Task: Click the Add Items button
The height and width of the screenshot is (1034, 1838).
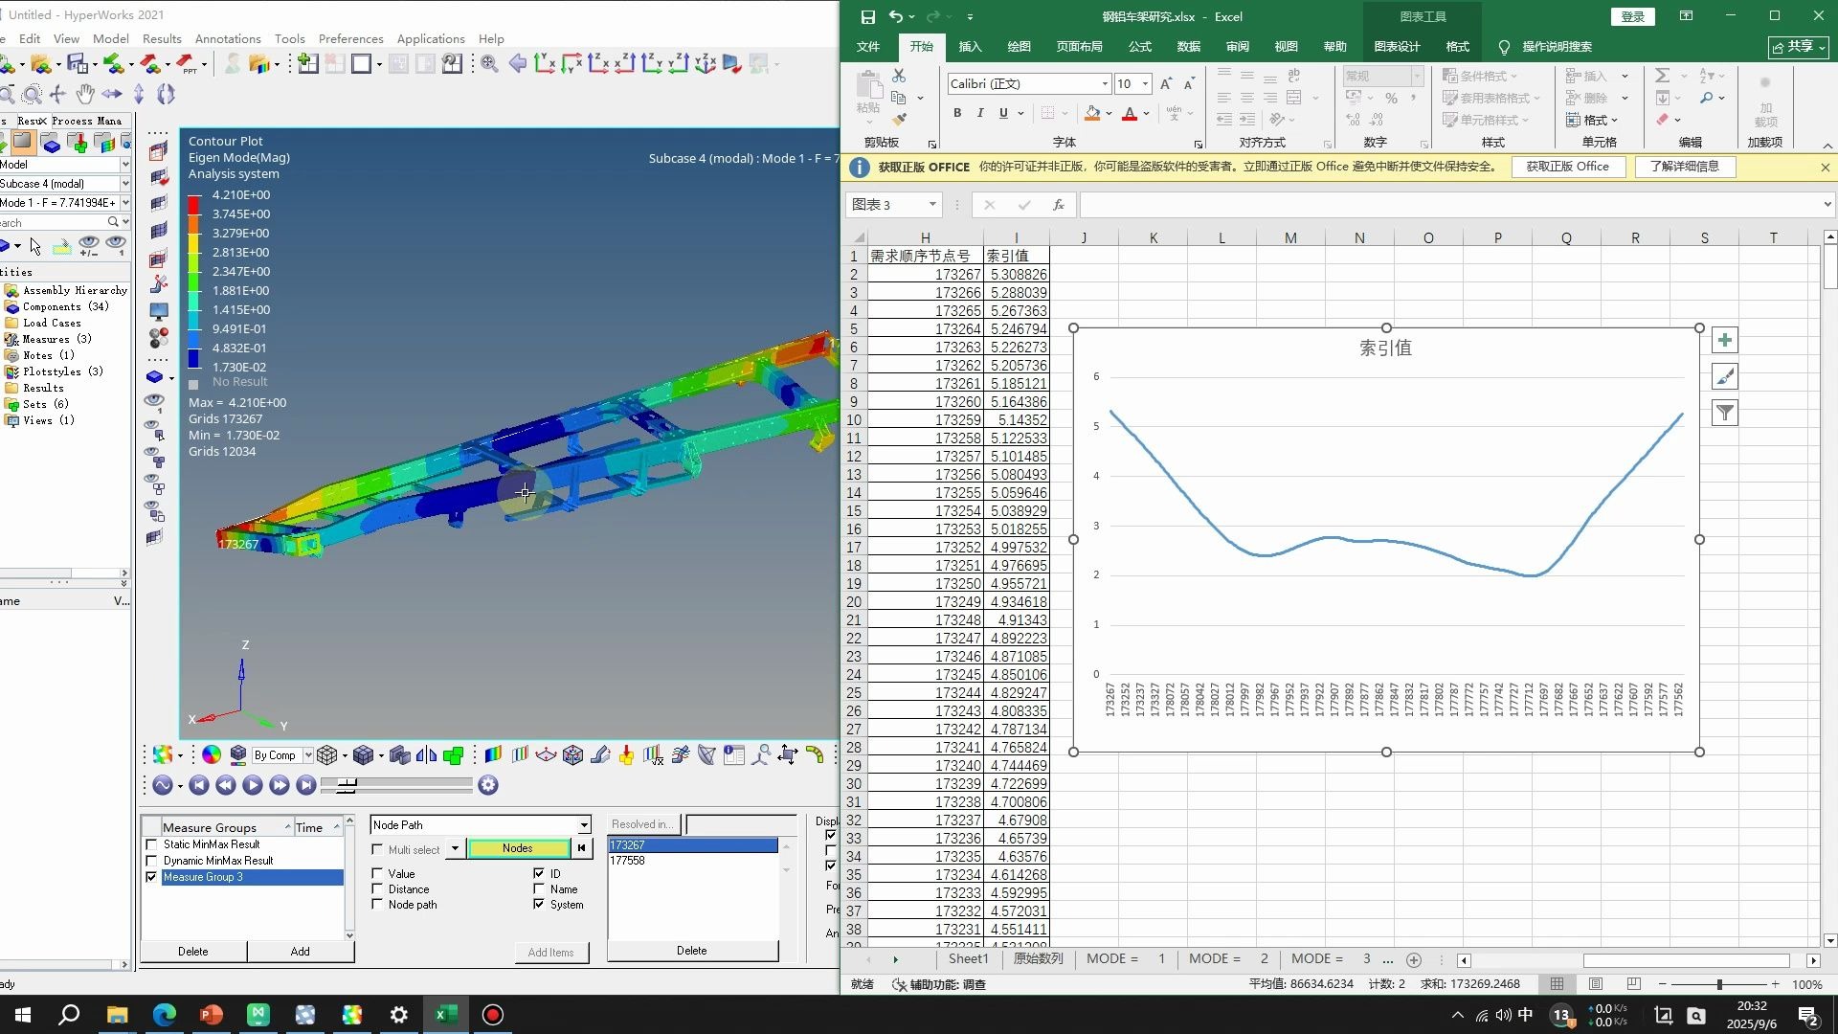Action: (x=550, y=952)
